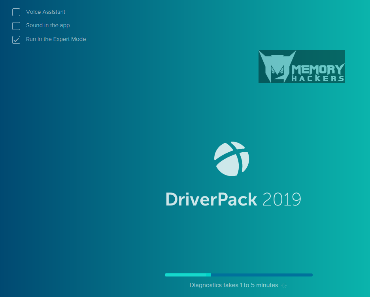The image size is (370, 297).
Task: Click the 'Voice Assistant' label text
Action: [x=45, y=12]
